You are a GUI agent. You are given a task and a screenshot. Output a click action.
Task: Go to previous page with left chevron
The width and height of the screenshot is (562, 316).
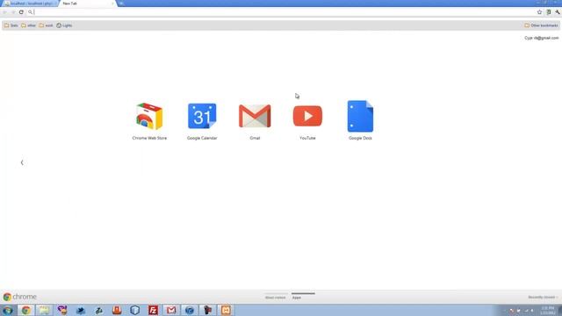point(22,162)
